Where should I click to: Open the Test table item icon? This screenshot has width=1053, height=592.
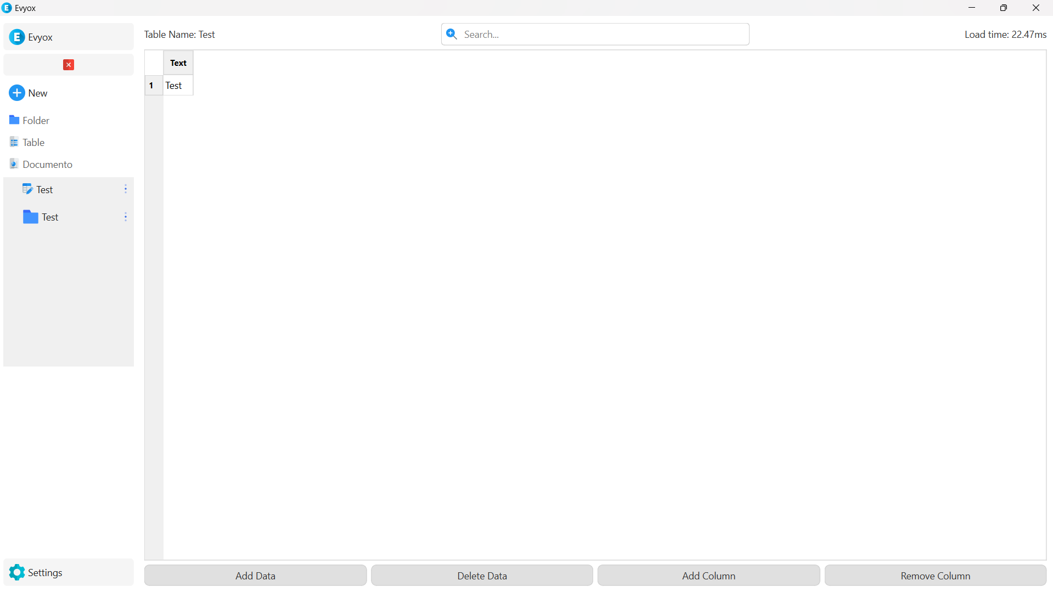pyautogui.click(x=27, y=189)
